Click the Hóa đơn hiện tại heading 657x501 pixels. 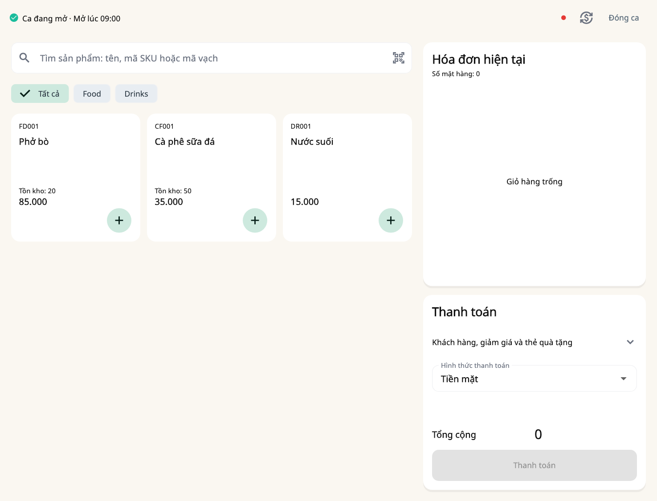(x=479, y=59)
